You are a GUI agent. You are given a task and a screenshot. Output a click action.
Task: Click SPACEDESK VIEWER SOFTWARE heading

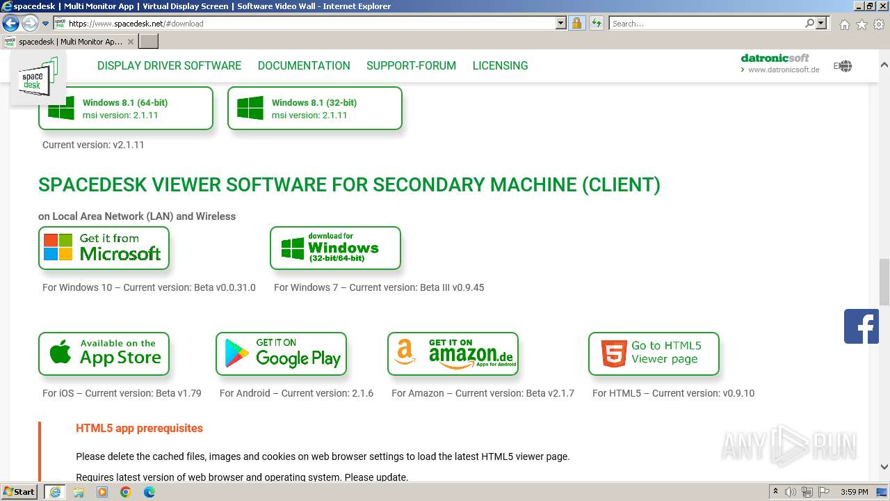349,184
